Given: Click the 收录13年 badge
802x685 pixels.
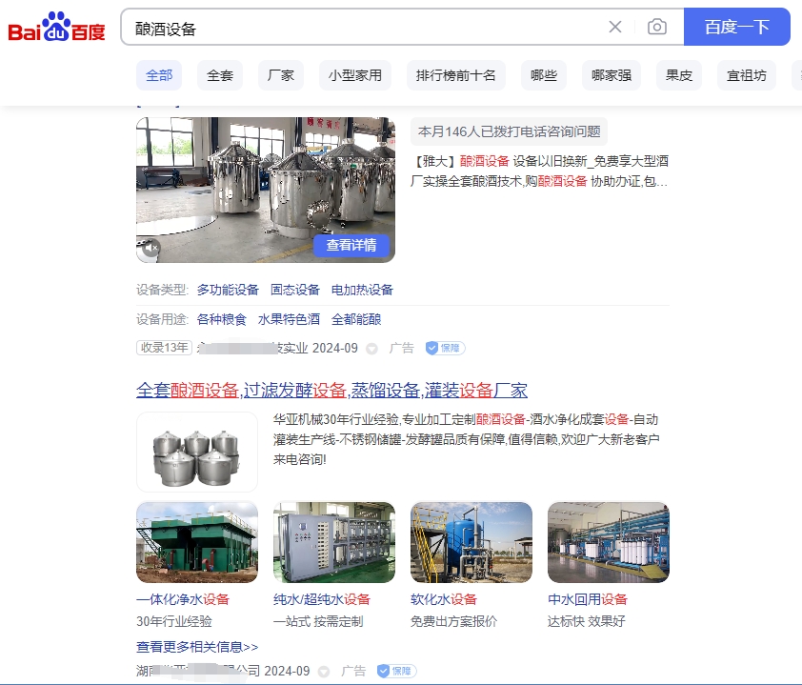Looking at the screenshot, I should 164,348.
